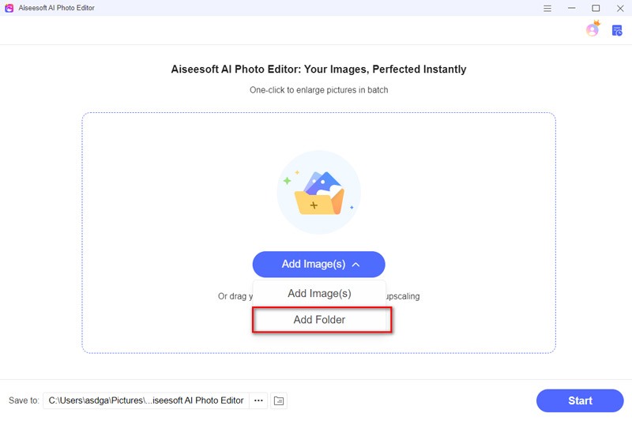
Task: Minimize the Aiseesoft AI Photo Editor window
Action: (x=571, y=8)
